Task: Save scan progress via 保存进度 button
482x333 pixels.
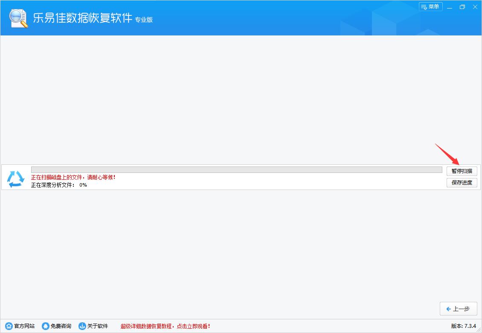Action: [462, 182]
